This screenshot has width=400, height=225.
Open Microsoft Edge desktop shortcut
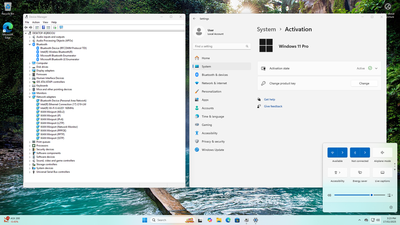point(8,31)
